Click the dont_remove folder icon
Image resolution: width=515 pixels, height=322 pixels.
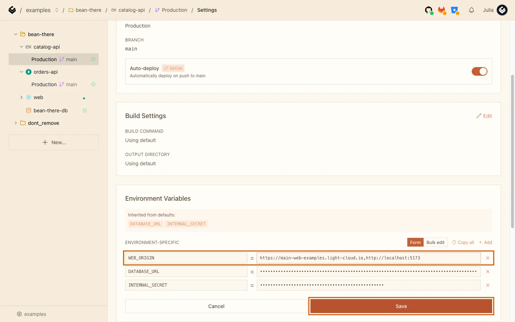(23, 123)
